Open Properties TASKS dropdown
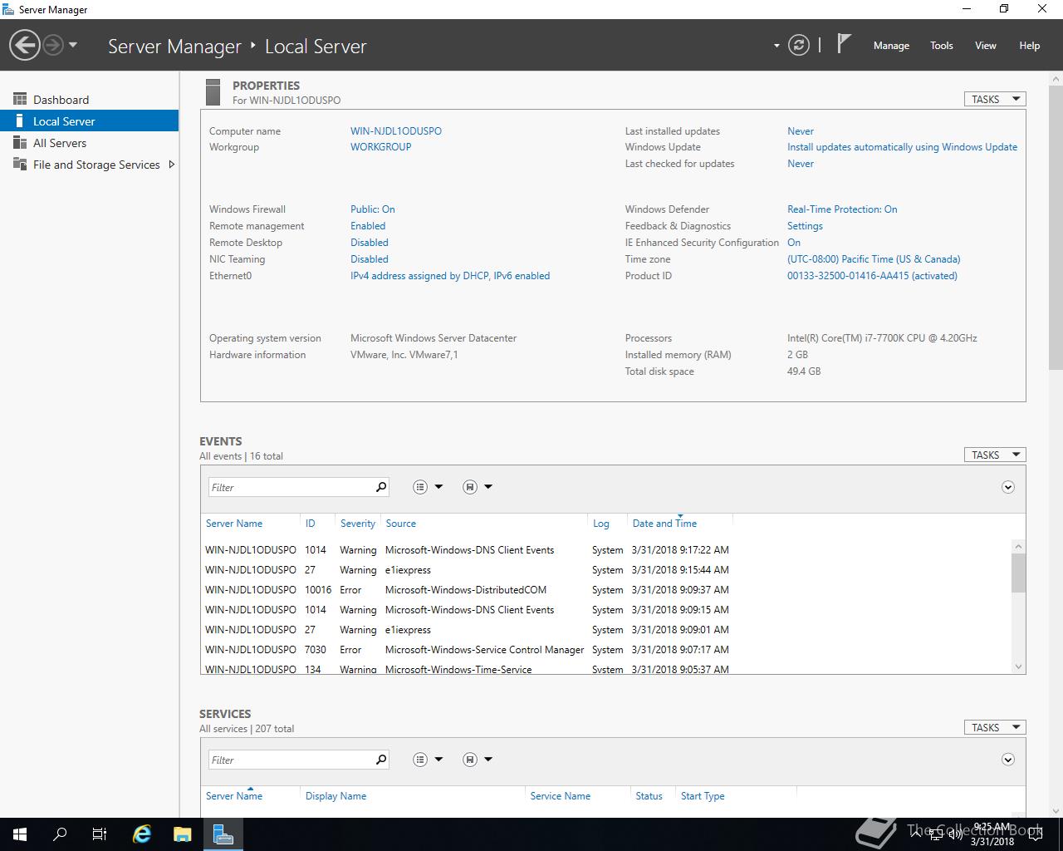Viewport: 1063px width, 851px height. click(x=995, y=99)
